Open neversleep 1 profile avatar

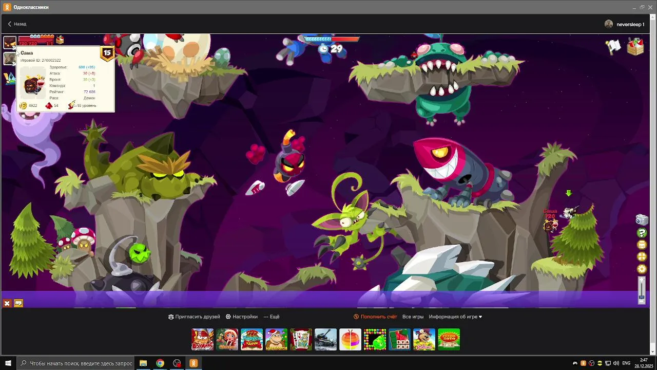pyautogui.click(x=609, y=24)
